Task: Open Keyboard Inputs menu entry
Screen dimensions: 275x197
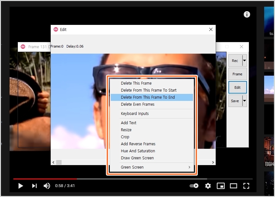Action: (152, 114)
